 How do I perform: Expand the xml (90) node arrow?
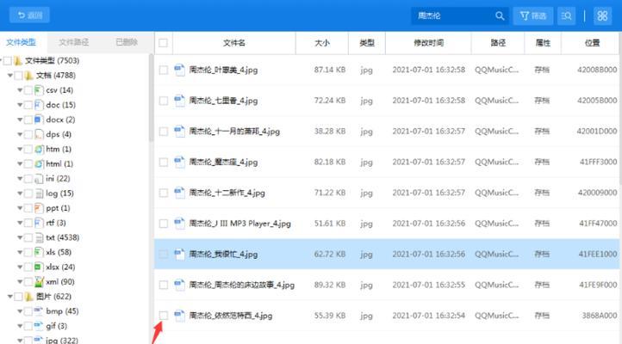[x=20, y=282]
